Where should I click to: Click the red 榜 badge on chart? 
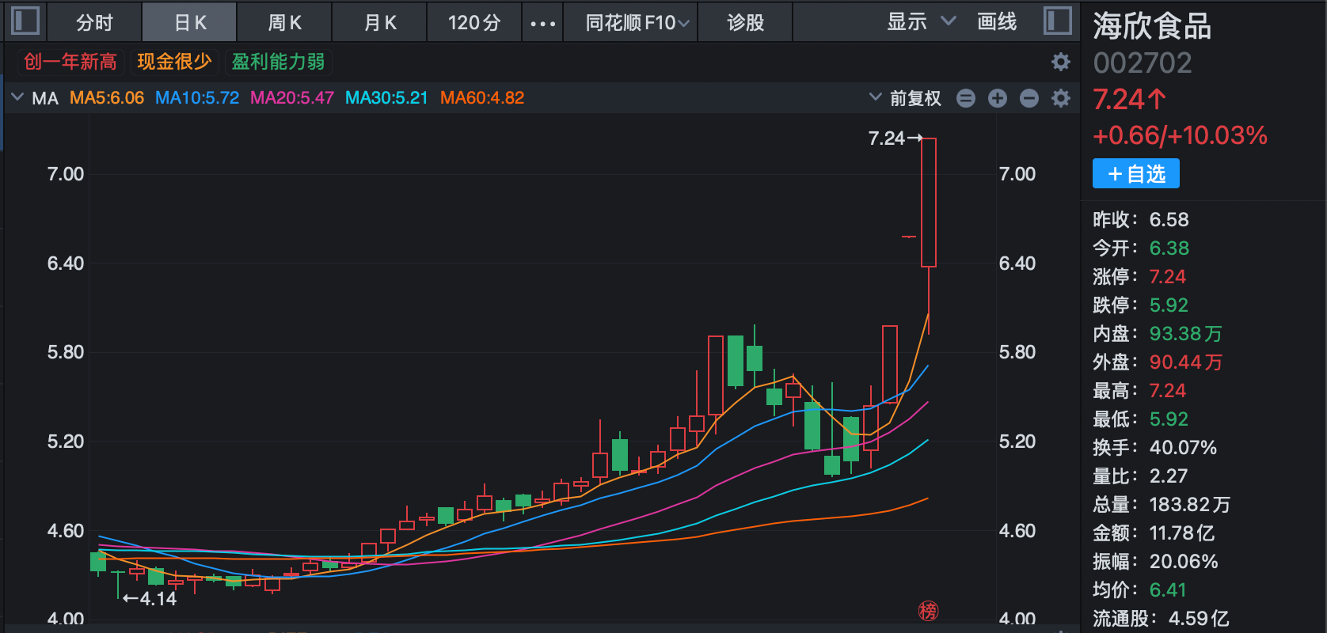tap(928, 611)
